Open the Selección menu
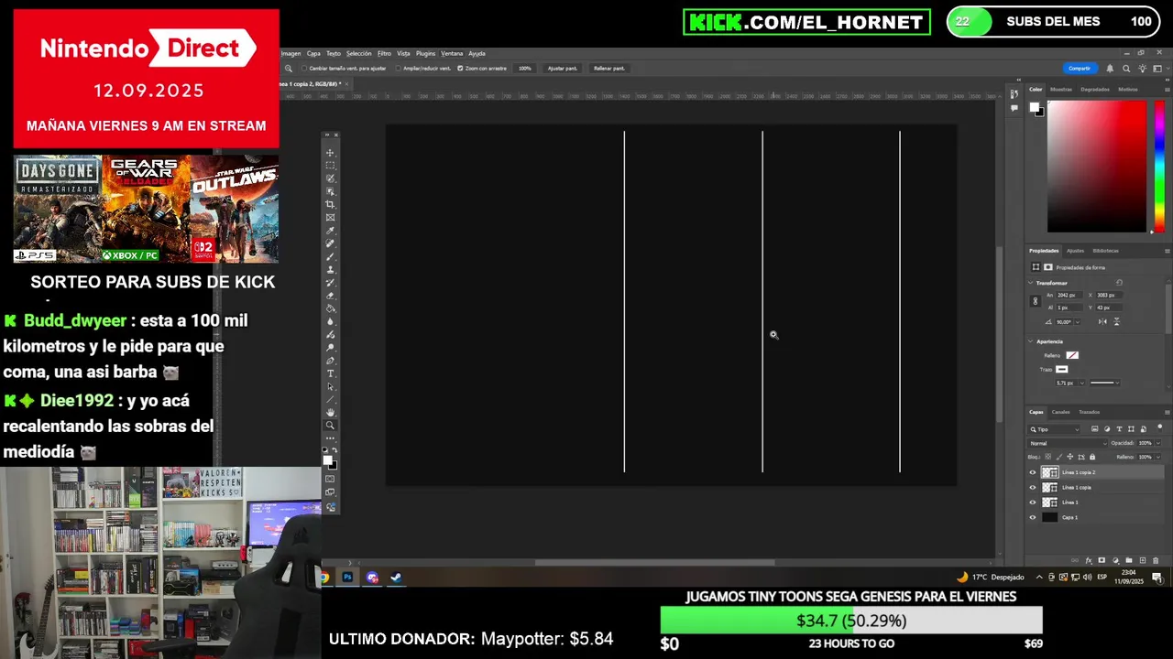Viewport: 1173px width, 659px height. click(358, 53)
